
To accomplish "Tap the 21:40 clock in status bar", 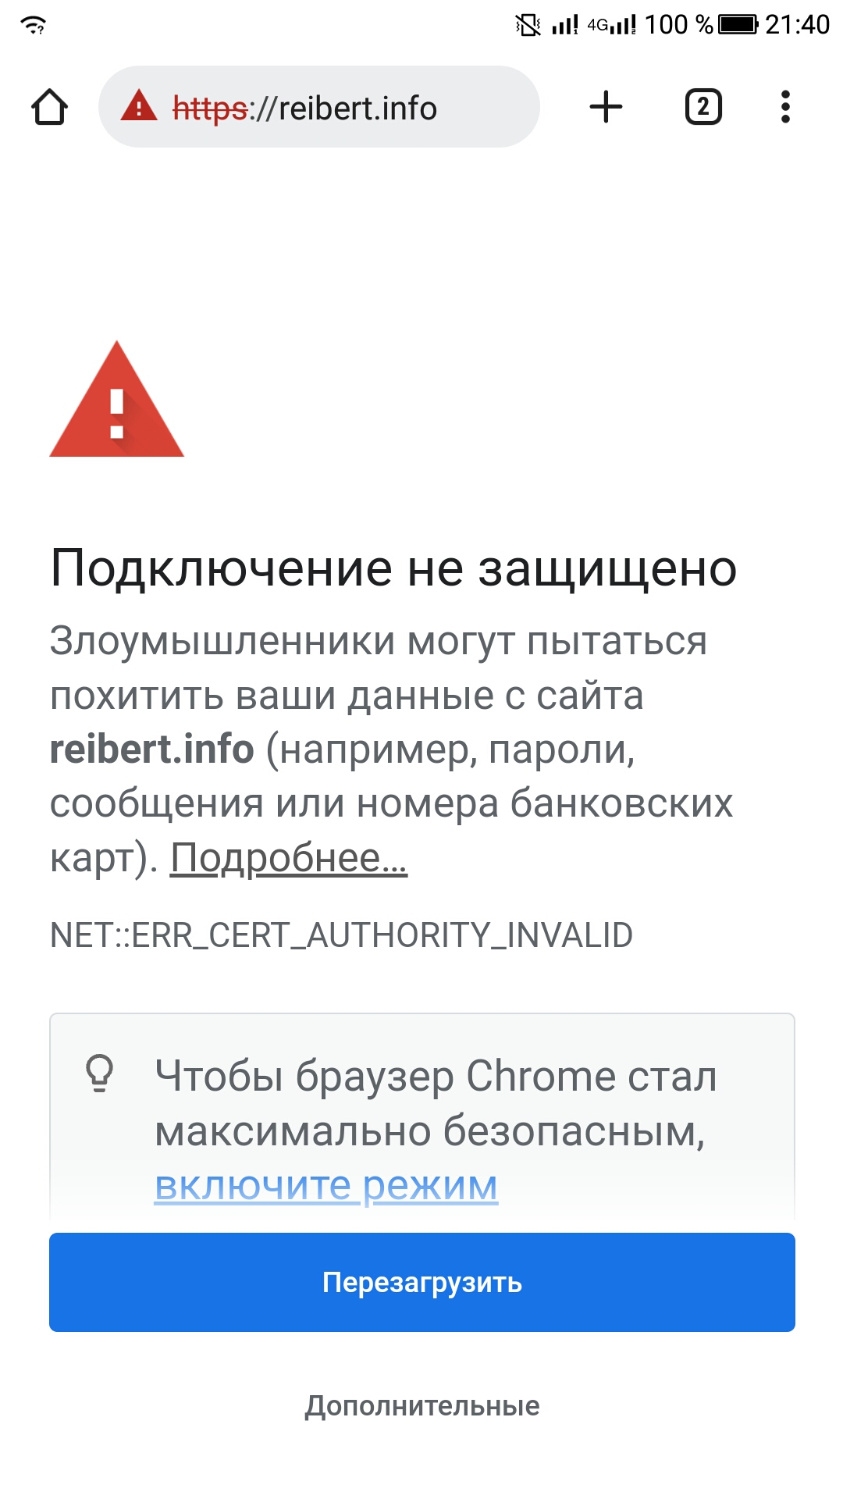I will pyautogui.click(x=798, y=25).
